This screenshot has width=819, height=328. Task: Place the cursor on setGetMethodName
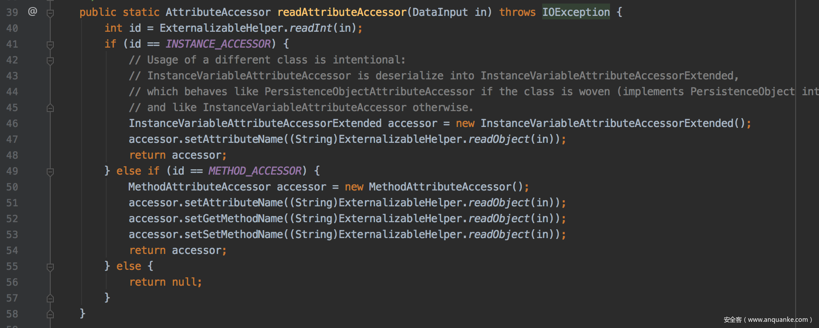234,219
